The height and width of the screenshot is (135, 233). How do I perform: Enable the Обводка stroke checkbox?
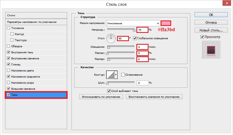(9, 46)
